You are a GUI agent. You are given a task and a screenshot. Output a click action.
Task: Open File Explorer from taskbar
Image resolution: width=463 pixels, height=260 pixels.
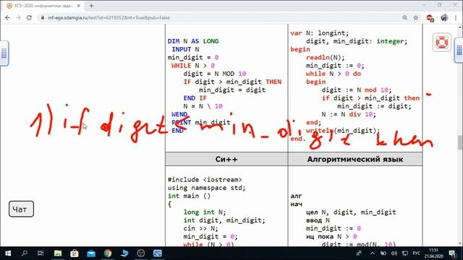pos(58,253)
